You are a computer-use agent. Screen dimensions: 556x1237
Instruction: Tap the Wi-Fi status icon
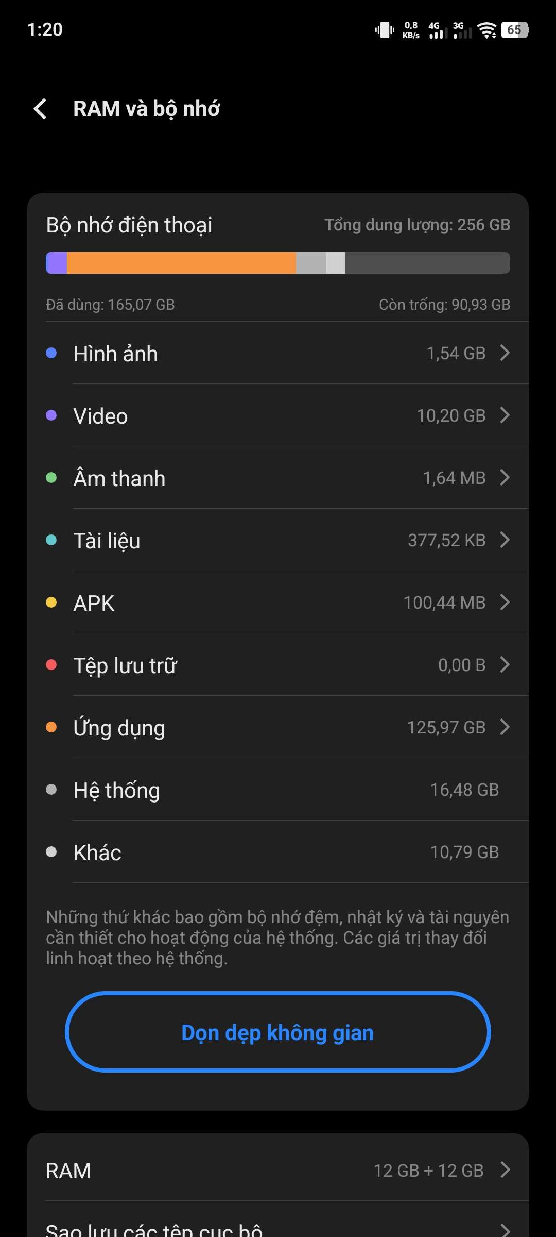(486, 30)
